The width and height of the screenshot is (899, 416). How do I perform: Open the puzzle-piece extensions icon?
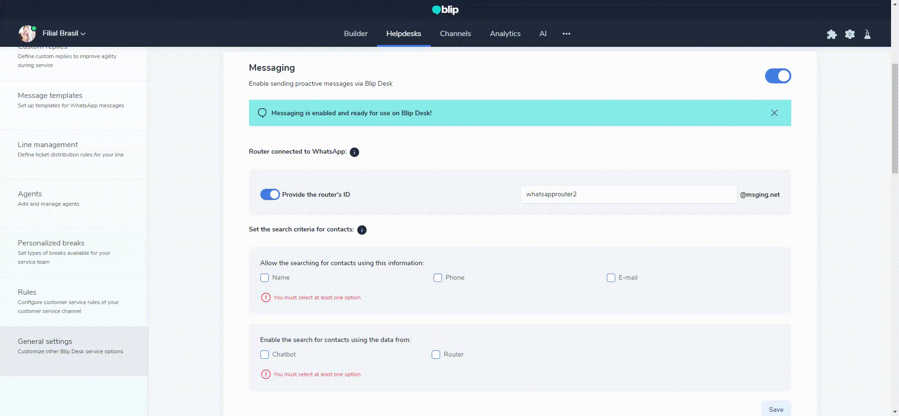click(832, 34)
